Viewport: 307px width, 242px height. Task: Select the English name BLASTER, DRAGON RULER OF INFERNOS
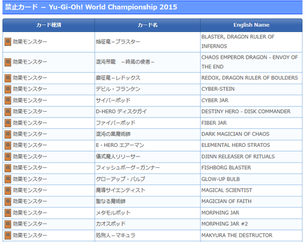(238, 42)
